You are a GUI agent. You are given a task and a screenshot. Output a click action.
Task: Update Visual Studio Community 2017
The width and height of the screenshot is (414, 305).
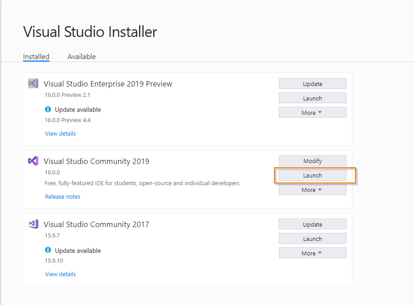coord(312,224)
